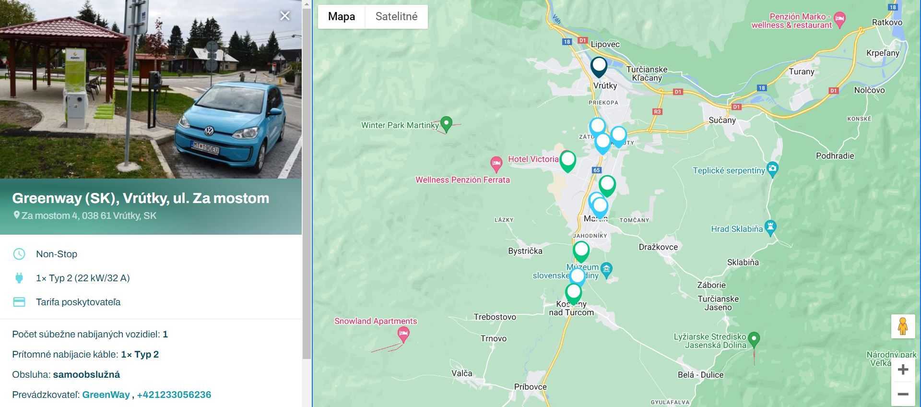Switch to Satelitné map view

pos(396,16)
